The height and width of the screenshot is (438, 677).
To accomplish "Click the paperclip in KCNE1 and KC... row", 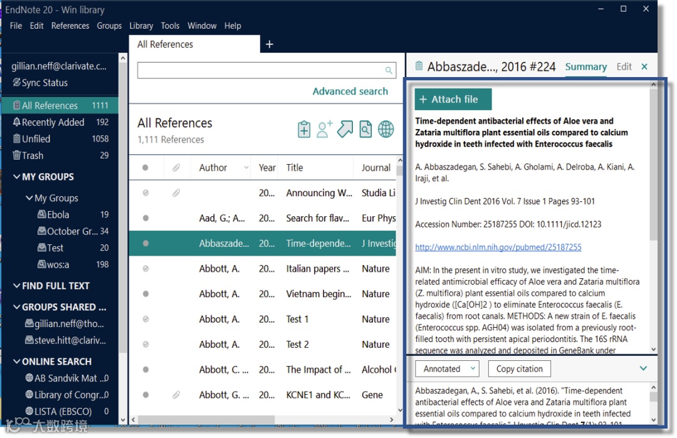I will tap(176, 395).
